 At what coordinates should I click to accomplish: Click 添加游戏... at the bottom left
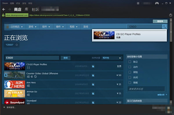11,107
